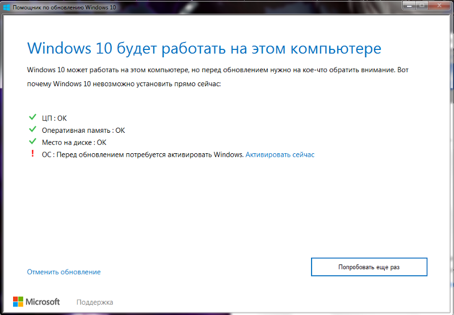Click the green checkmark next to Оперативная память
This screenshot has width=454, height=315.
[x=32, y=129]
